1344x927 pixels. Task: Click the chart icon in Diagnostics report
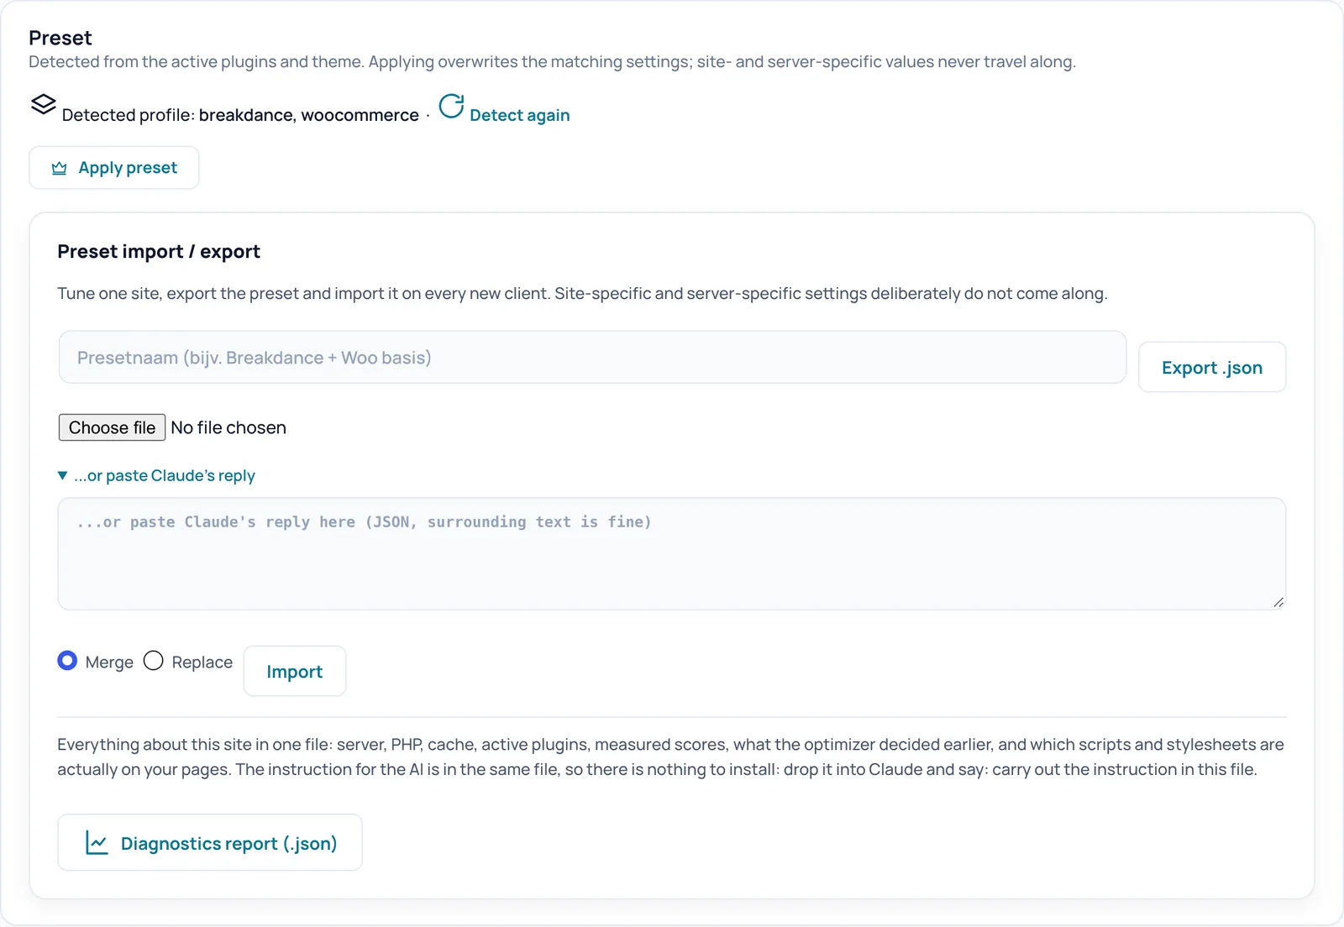[x=97, y=842]
